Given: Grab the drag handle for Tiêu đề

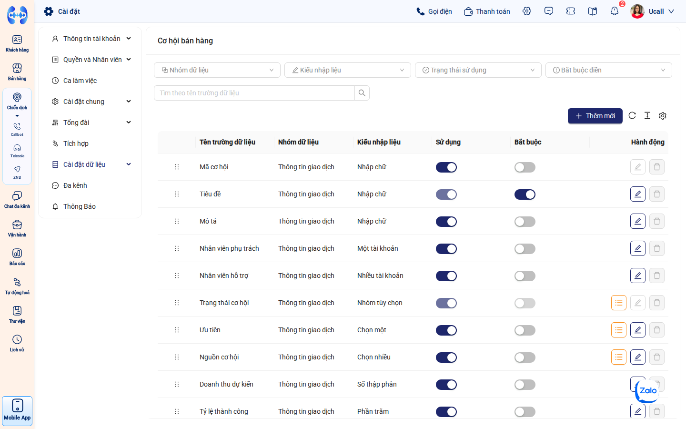Looking at the screenshot, I should [177, 194].
